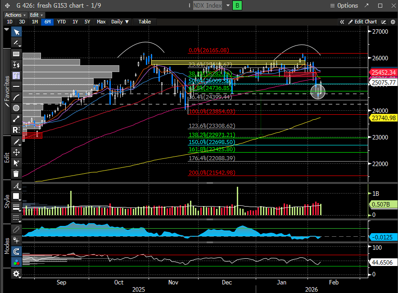Toggle the RGB color circles mode
This screenshot has height=293, width=398.
pos(16,262)
